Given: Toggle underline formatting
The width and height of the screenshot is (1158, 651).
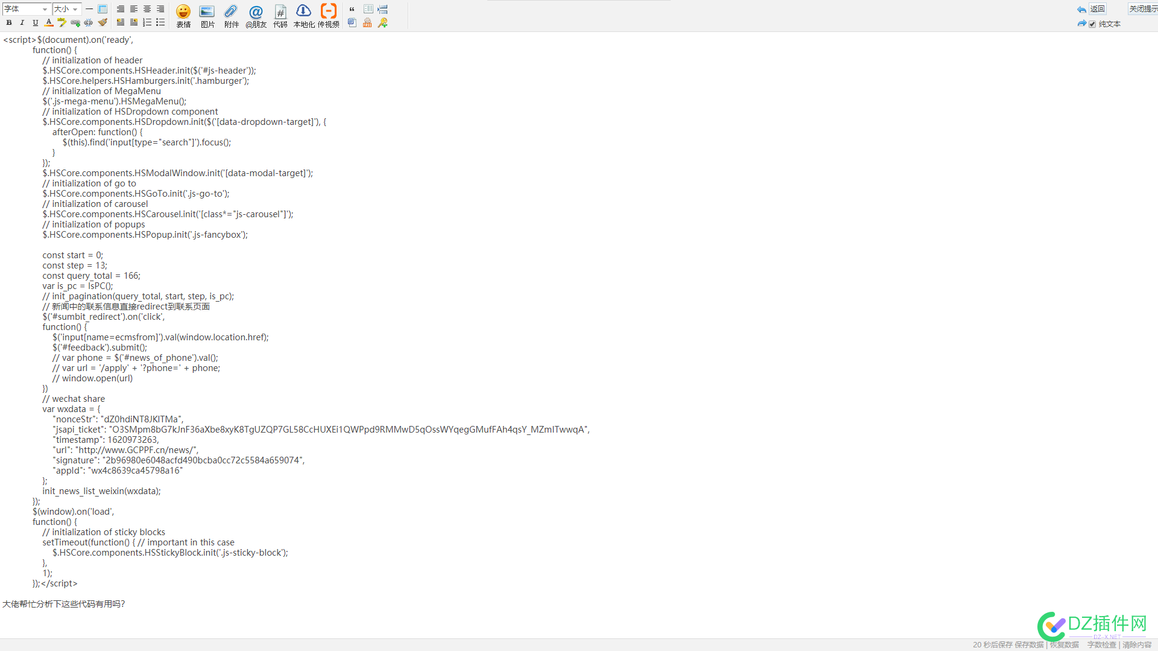Looking at the screenshot, I should point(36,22).
